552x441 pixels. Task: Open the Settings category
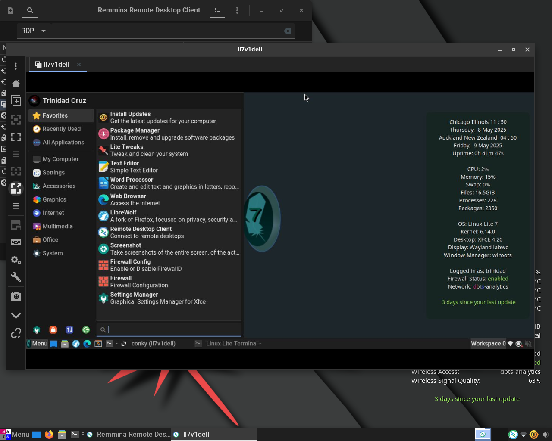[61, 172]
